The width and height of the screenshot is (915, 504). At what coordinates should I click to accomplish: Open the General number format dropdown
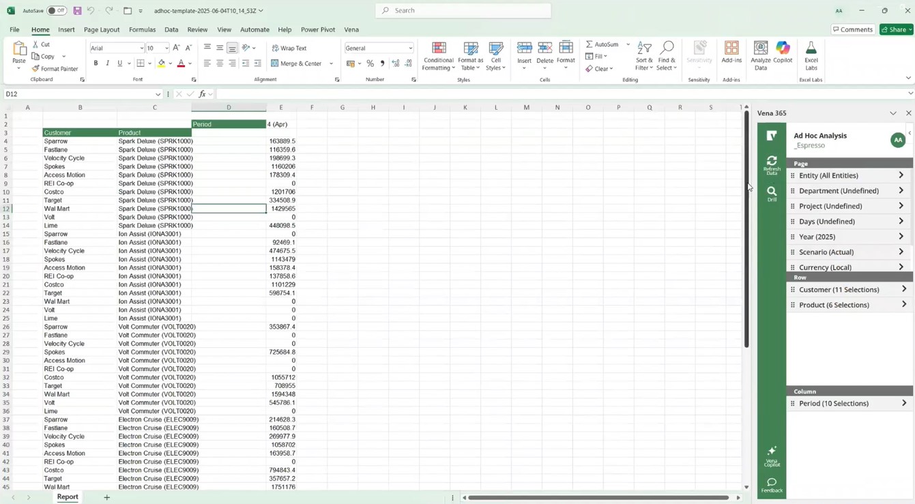(410, 48)
